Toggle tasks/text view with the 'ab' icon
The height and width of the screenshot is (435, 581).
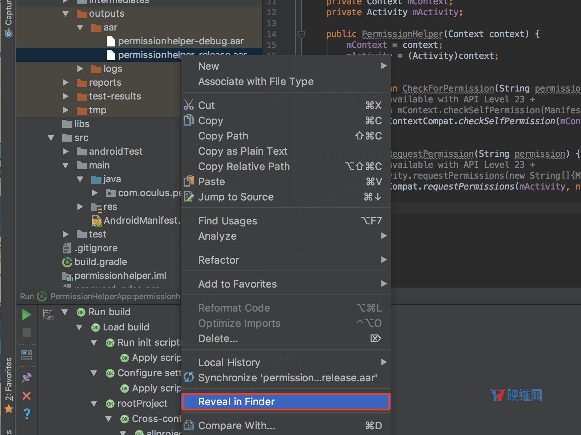pos(48,314)
